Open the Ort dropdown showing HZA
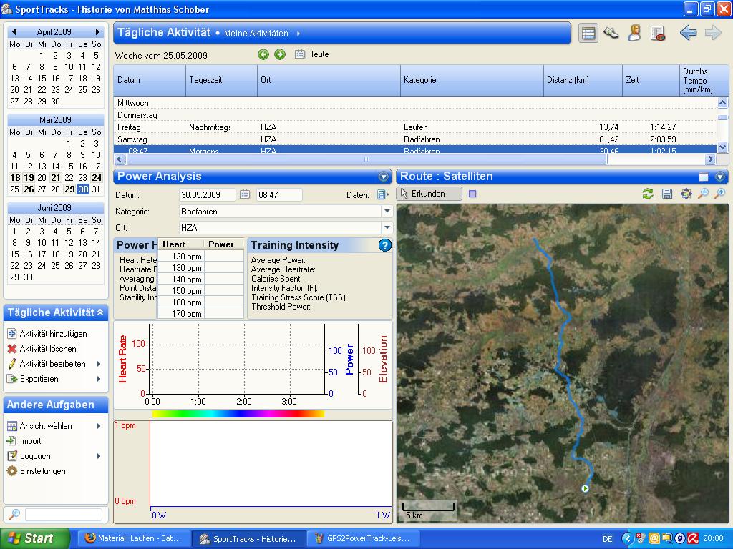The height and width of the screenshot is (549, 733). point(387,228)
